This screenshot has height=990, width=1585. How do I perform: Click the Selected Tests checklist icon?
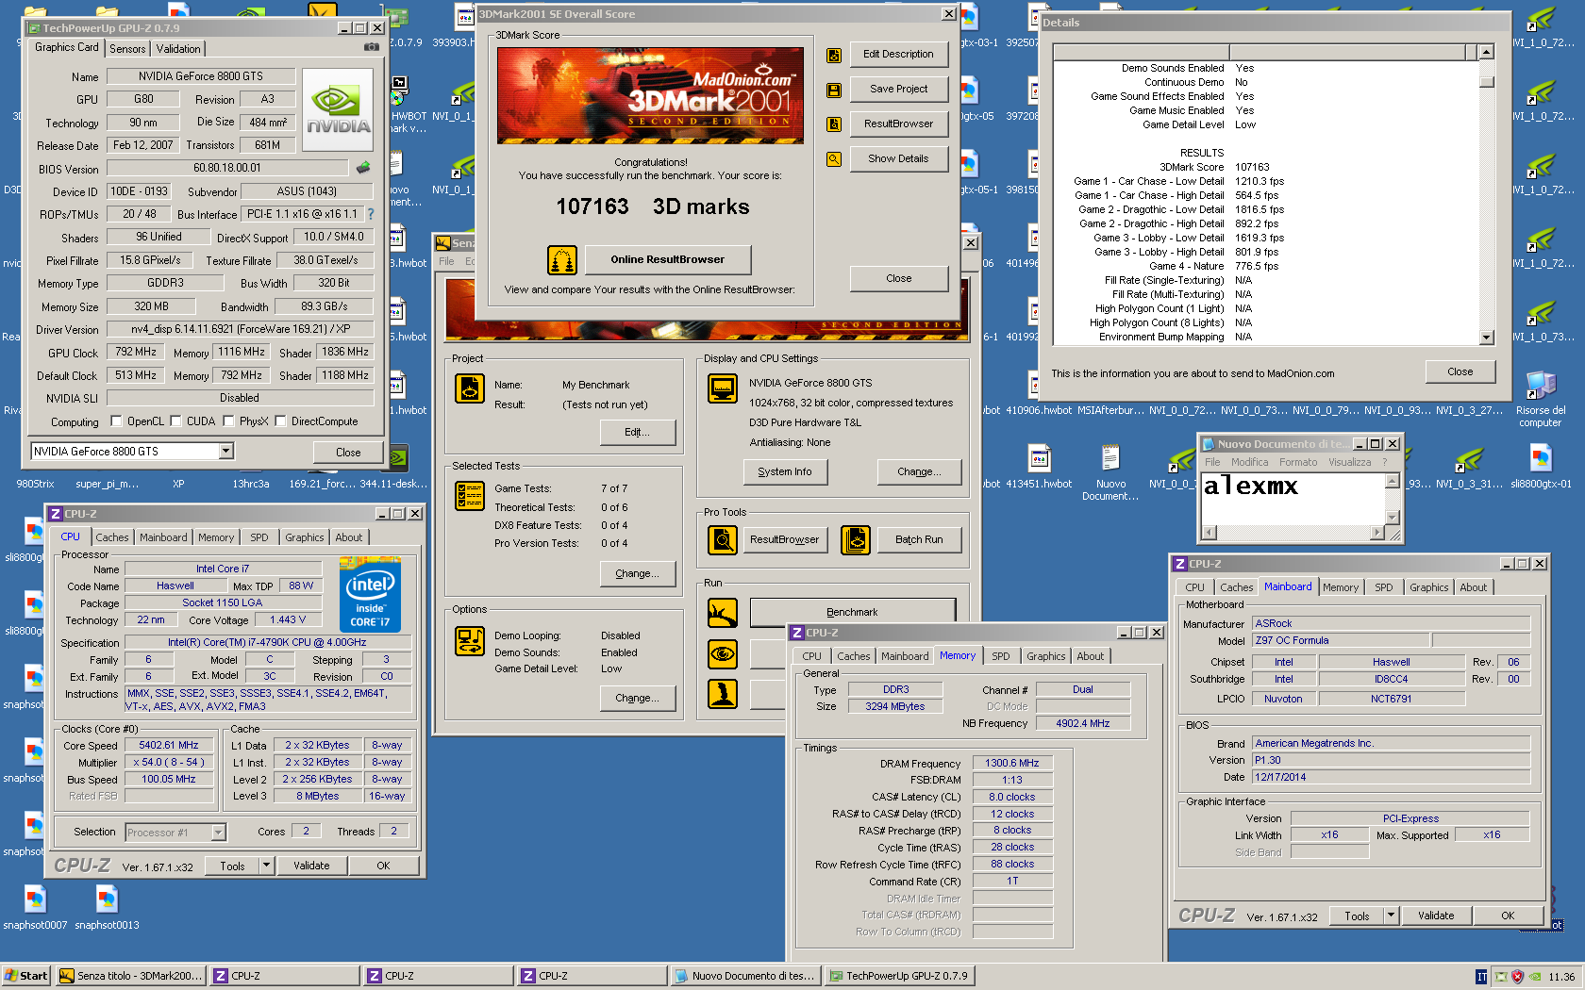coord(470,495)
